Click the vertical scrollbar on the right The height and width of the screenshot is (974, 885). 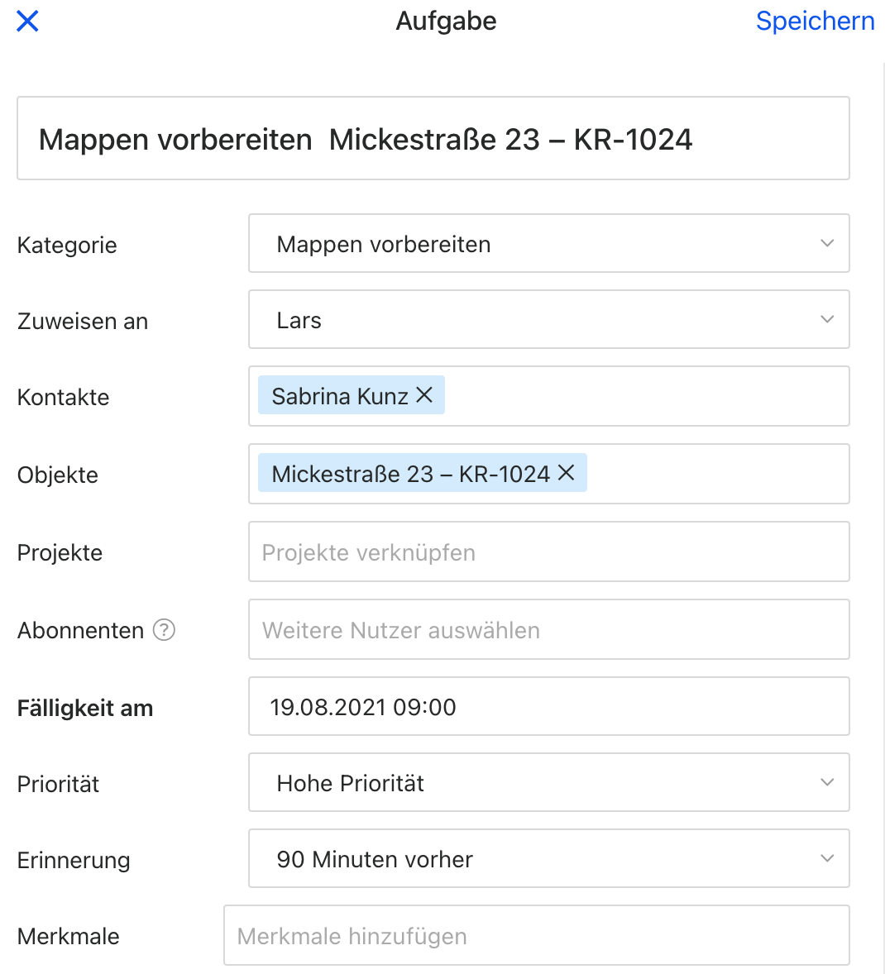[883, 496]
